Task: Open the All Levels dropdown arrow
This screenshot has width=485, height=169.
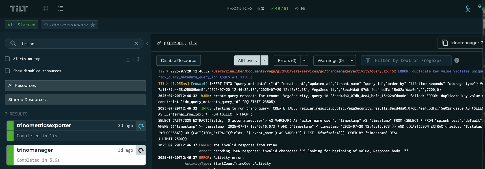Action: [x=265, y=60]
